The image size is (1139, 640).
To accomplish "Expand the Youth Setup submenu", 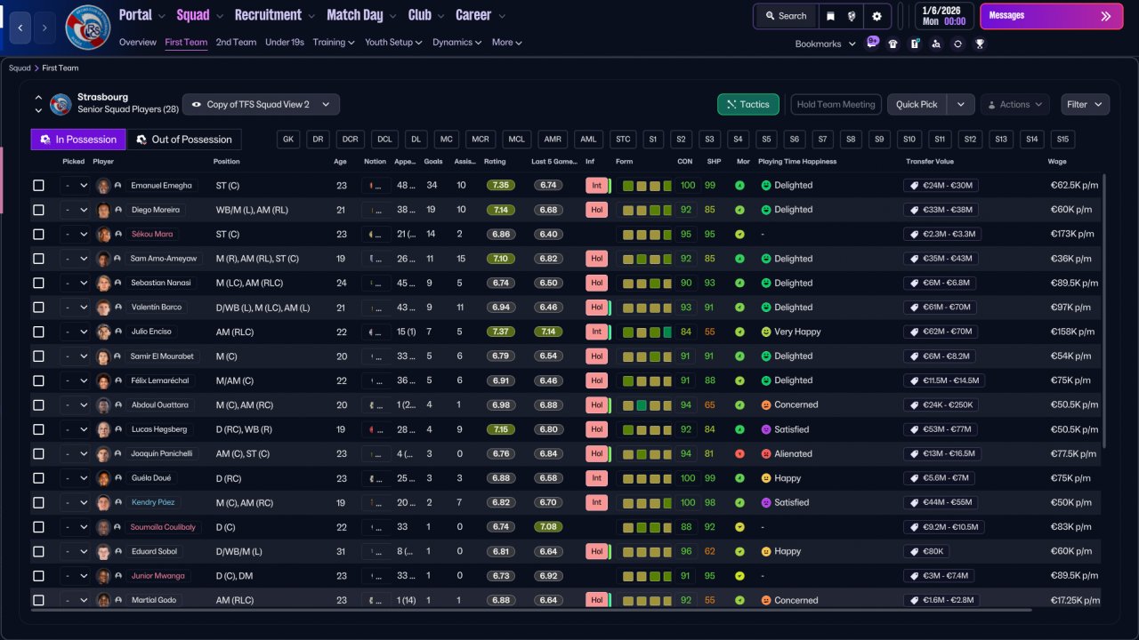I will [394, 42].
